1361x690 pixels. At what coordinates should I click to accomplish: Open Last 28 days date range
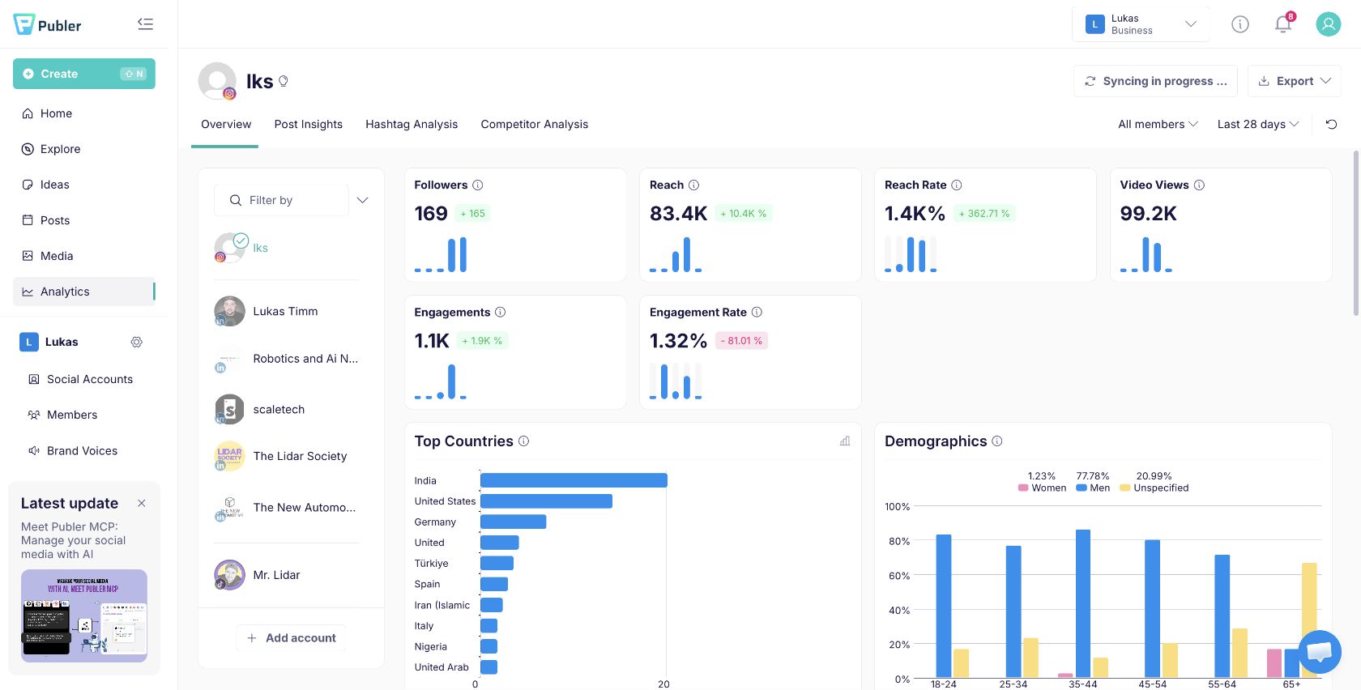[x=1258, y=124]
